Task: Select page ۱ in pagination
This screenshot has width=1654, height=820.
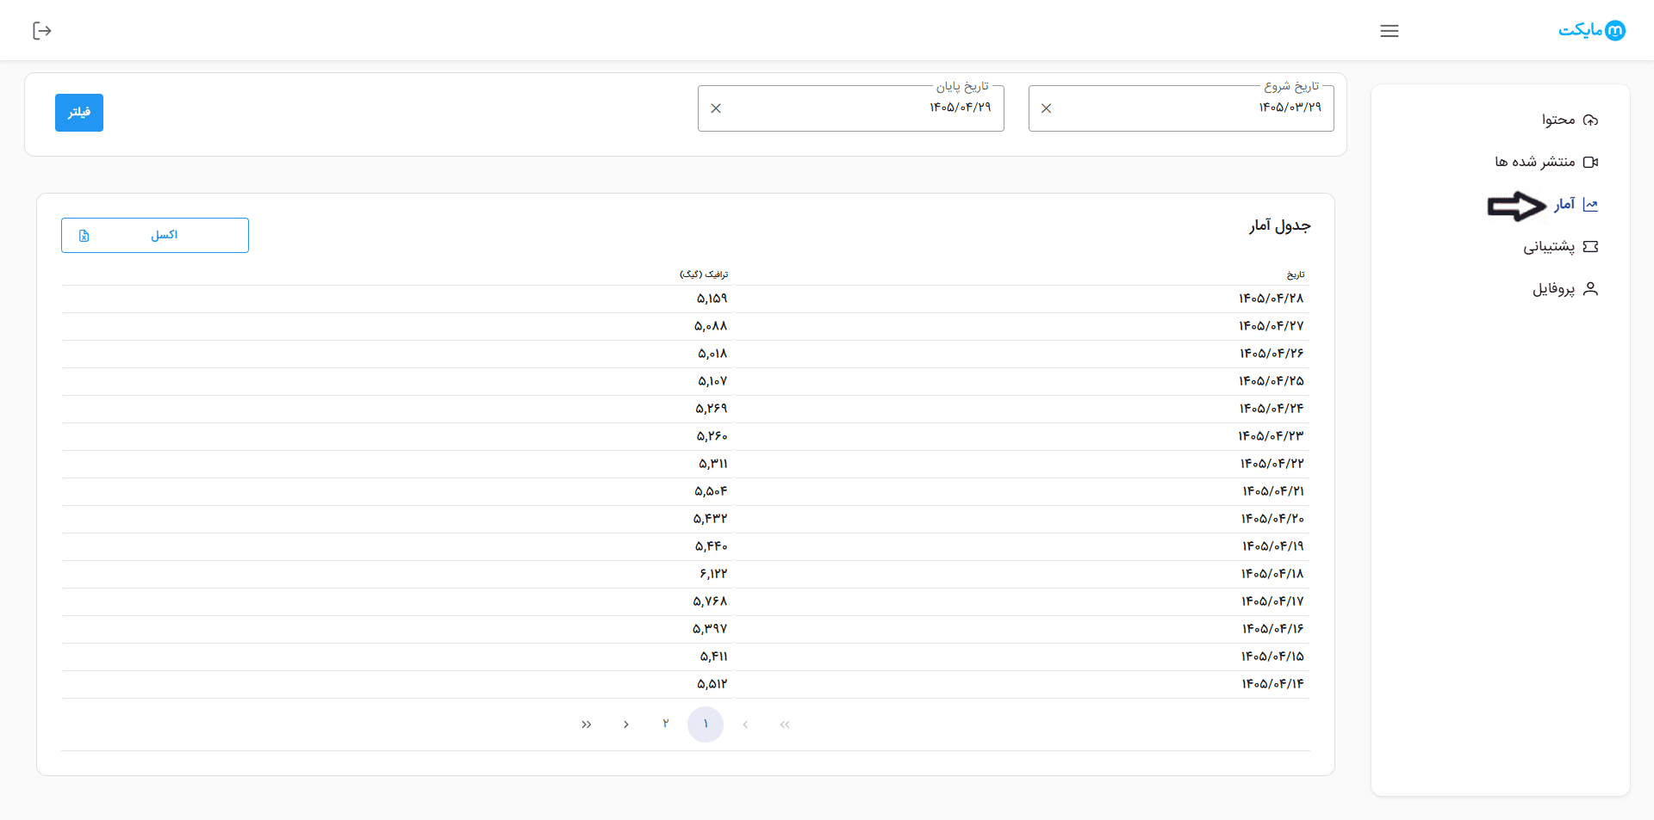Action: tap(706, 724)
